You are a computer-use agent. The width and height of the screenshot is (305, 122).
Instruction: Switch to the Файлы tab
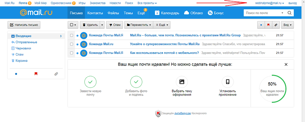point(113,13)
